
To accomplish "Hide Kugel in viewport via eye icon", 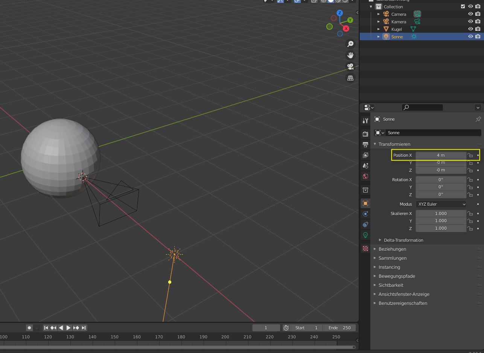I will tap(470, 29).
